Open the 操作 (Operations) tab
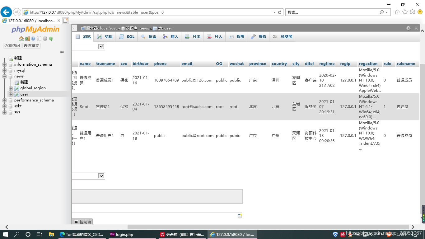Screen dimensions: 425x239 pos(258,37)
